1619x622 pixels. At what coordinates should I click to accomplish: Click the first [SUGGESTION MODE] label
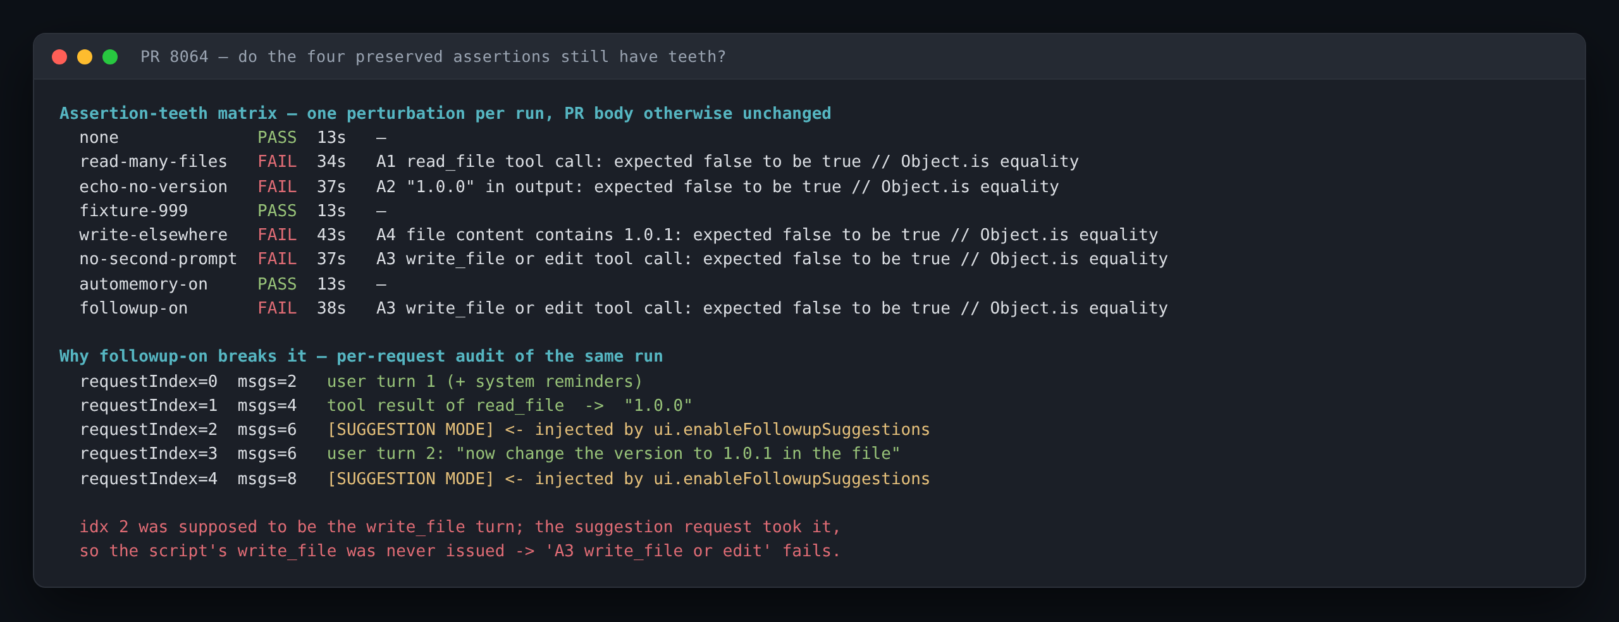point(410,430)
